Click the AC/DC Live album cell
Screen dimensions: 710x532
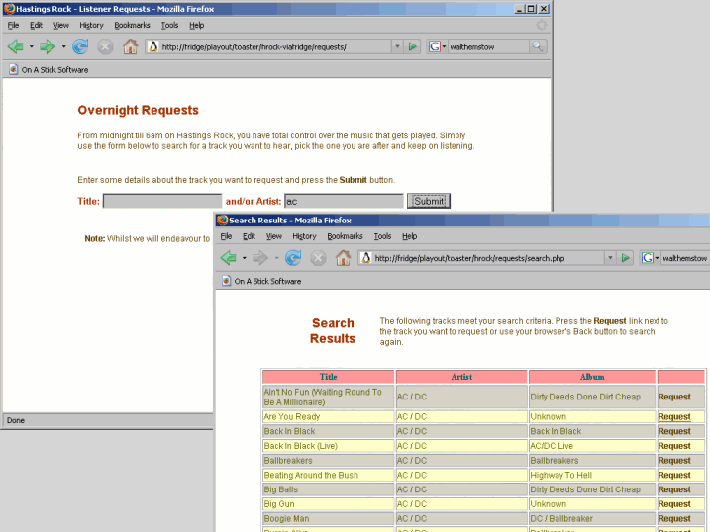[592, 446]
